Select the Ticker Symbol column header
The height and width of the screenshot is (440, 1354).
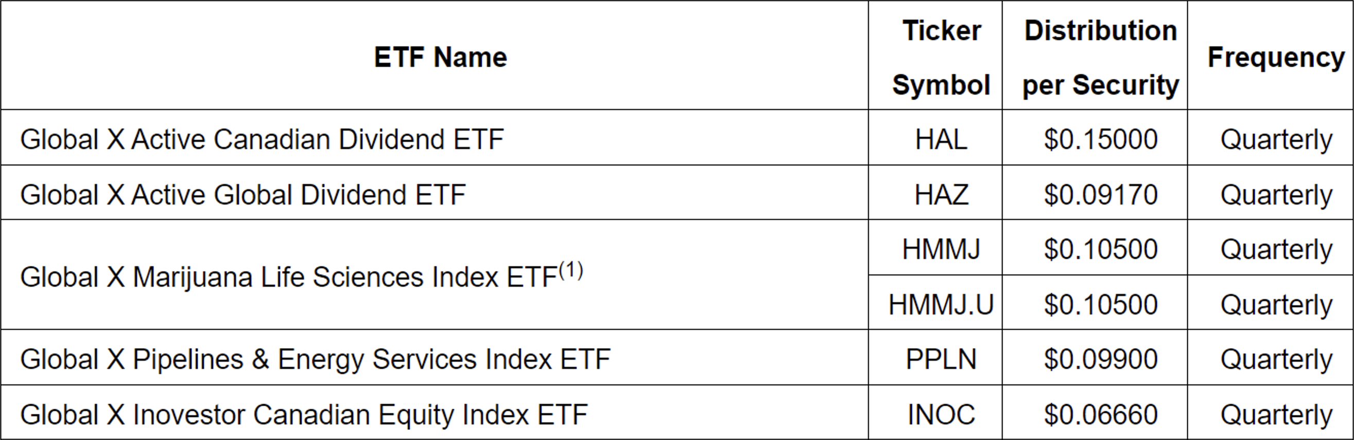tap(941, 57)
